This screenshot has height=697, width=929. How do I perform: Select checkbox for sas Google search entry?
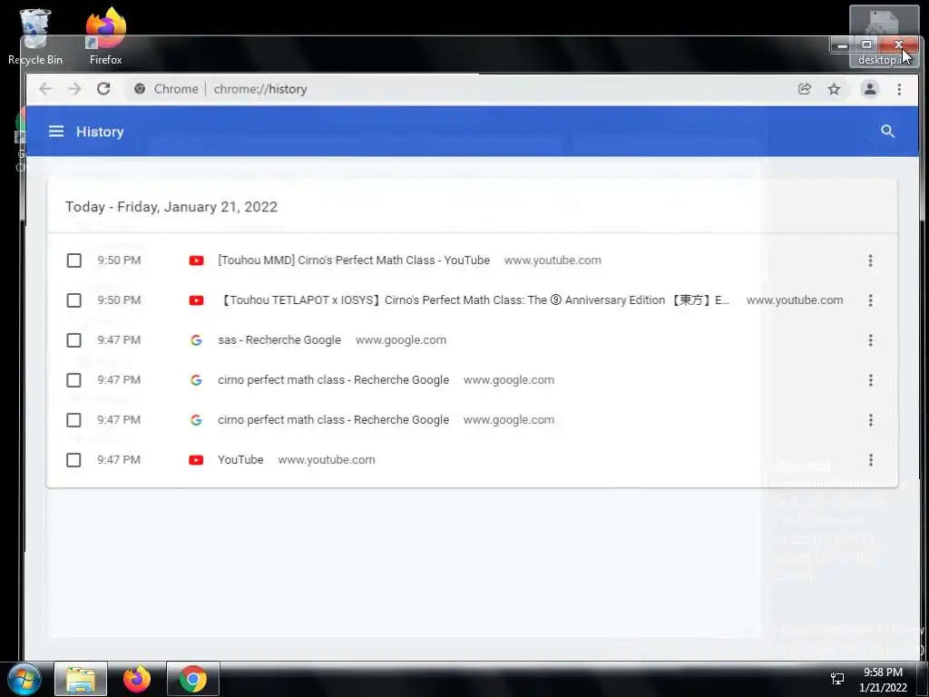tap(74, 340)
